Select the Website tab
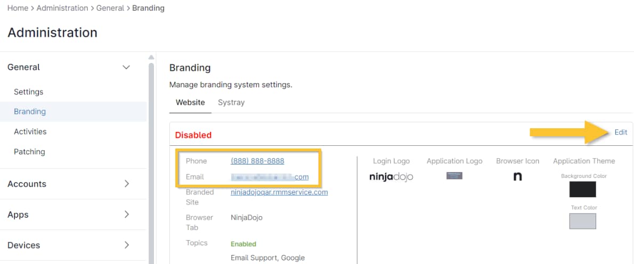 tap(190, 102)
